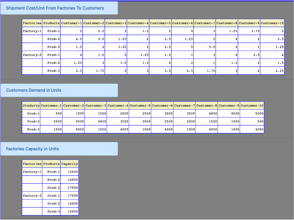The width and height of the screenshot is (294, 220).
Task: Select the 2.25 shipment cost cell under Customer-10
Action: pyautogui.click(x=272, y=71)
